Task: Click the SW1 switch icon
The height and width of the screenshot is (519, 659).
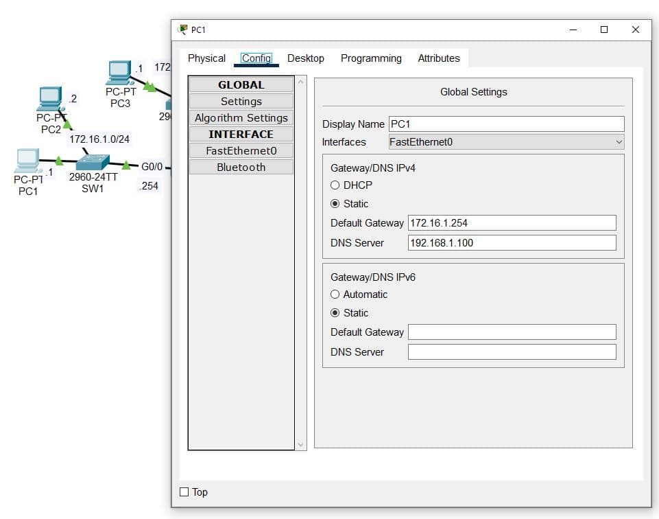Action: click(93, 163)
